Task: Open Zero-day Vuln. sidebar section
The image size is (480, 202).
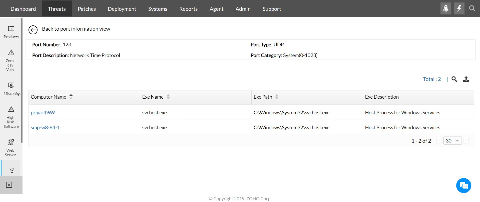Action: [11, 60]
